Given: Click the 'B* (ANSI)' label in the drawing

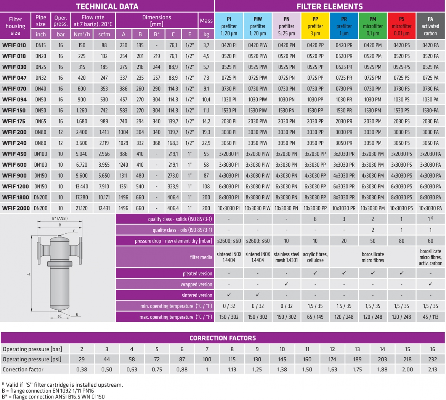Looking at the screenshot, I should [x=60, y=218].
